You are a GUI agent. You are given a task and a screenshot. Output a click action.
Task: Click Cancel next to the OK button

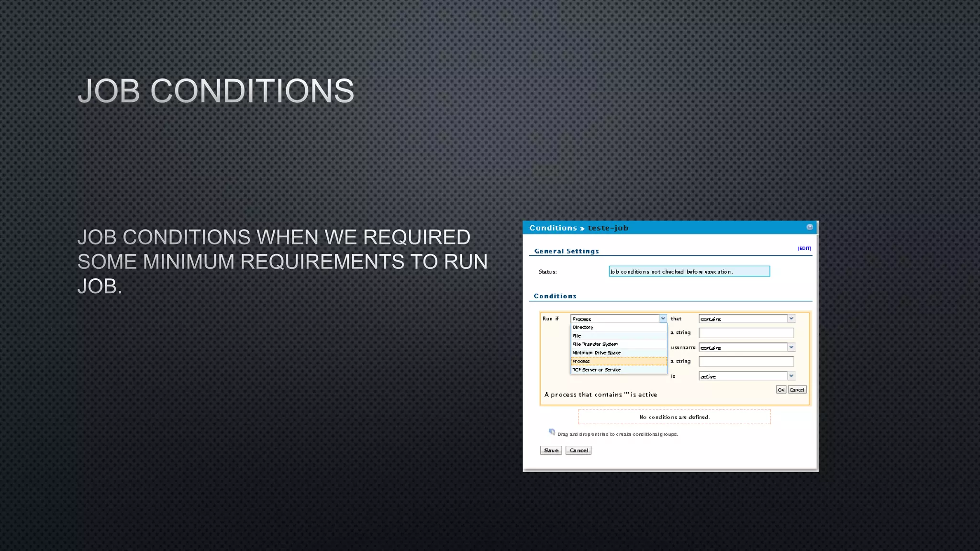[x=797, y=390]
